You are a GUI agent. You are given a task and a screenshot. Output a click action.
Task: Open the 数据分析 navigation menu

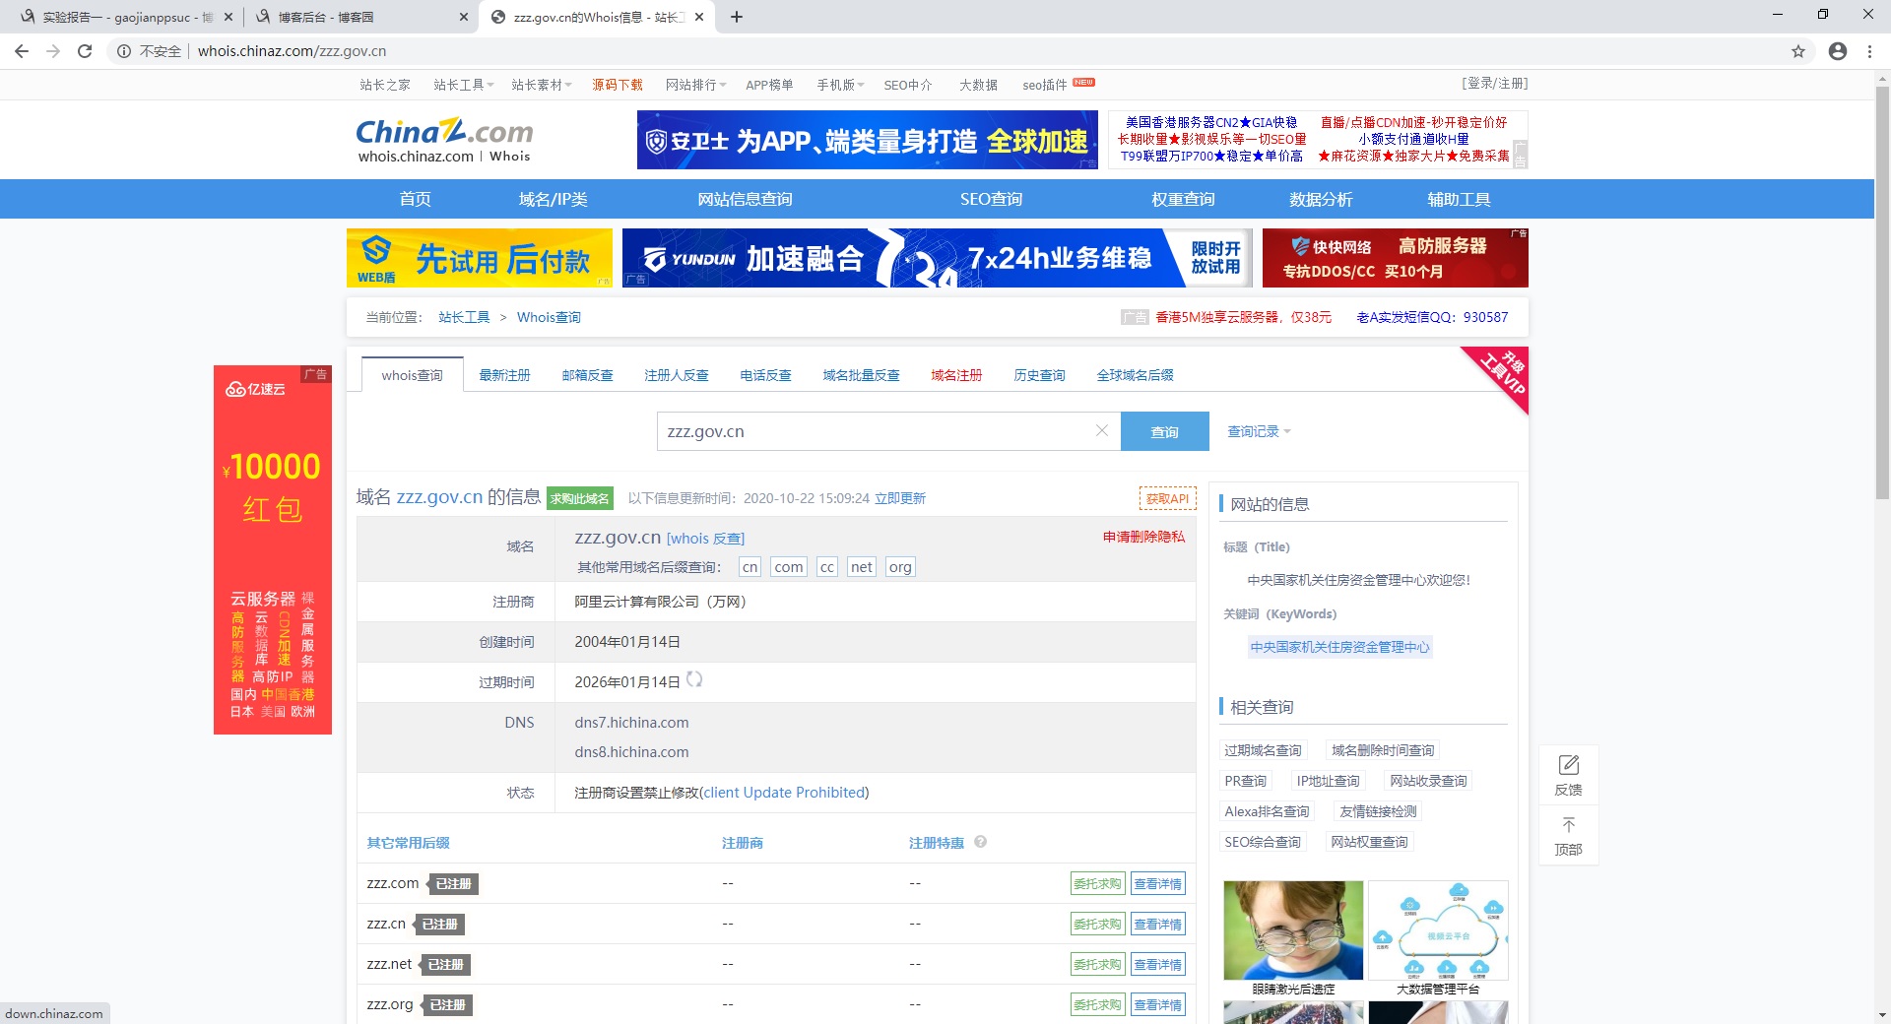click(x=1321, y=199)
